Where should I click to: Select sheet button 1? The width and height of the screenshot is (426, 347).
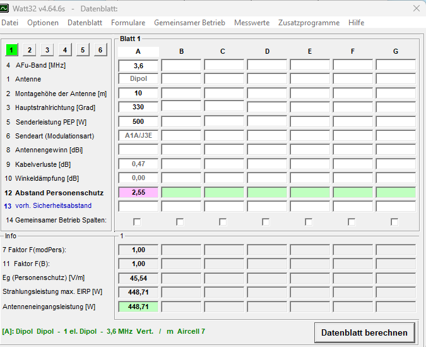[11, 50]
